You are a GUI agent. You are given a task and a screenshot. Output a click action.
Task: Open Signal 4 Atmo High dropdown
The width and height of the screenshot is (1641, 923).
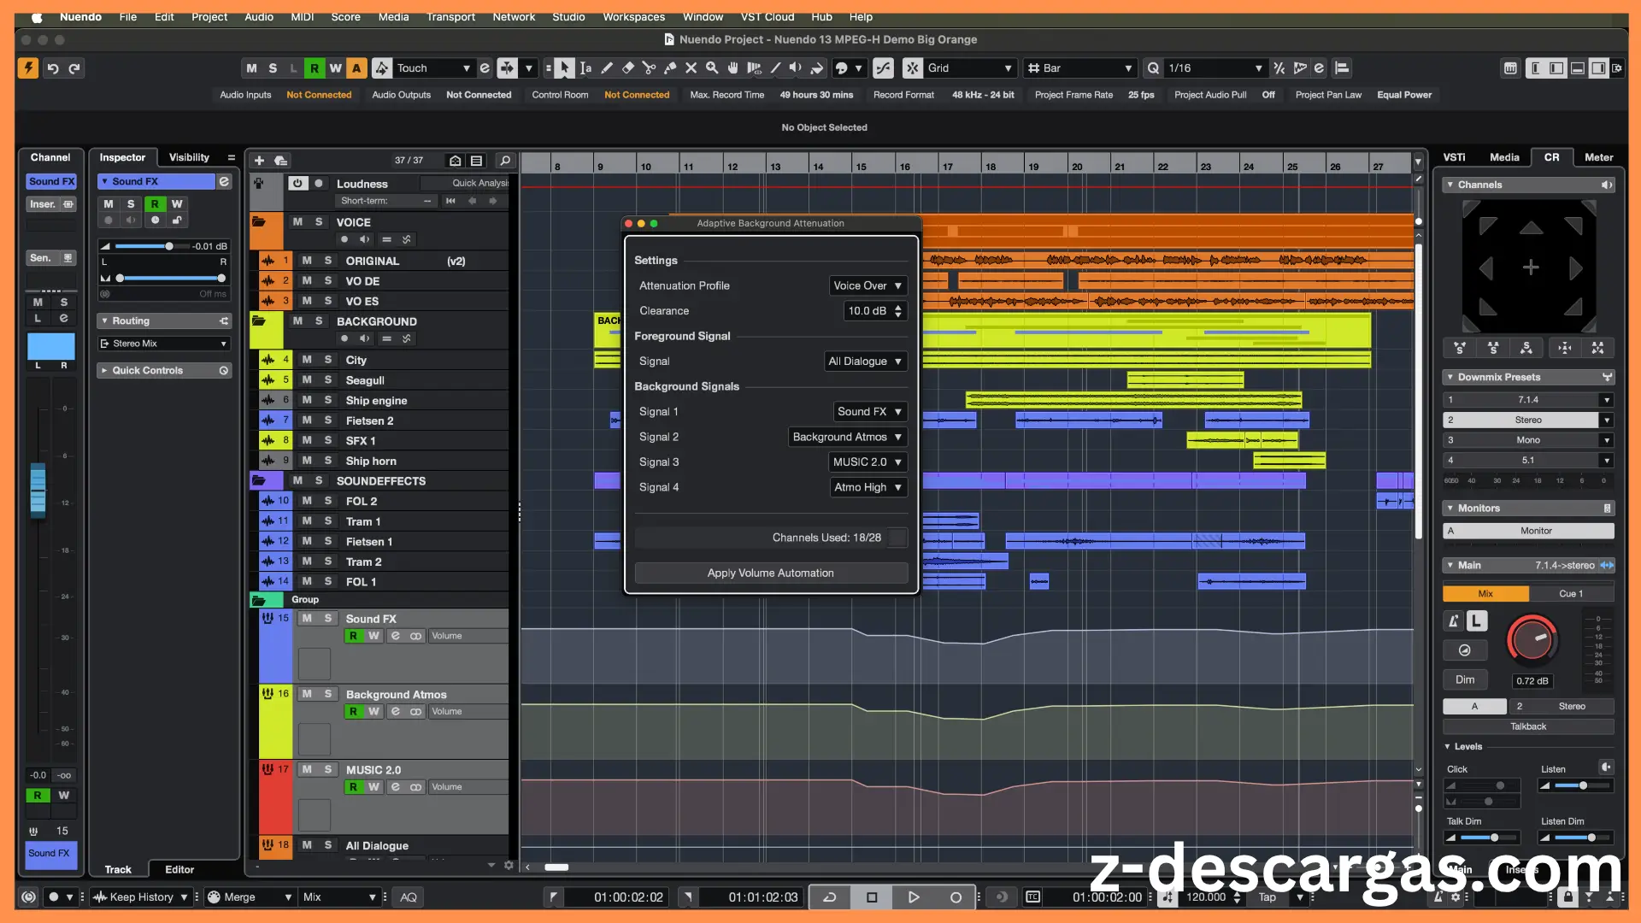(868, 487)
